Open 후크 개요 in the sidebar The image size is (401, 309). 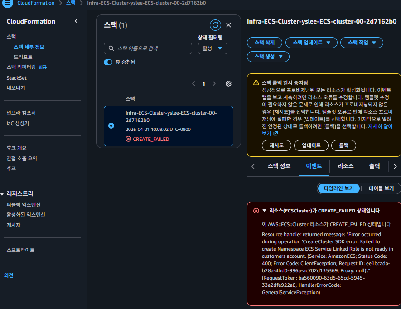(17, 148)
